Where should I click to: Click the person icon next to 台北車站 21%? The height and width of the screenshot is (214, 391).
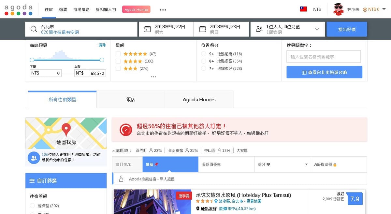point(187,150)
